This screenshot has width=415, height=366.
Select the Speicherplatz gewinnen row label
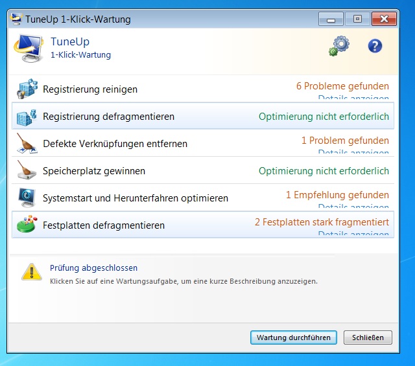[x=94, y=171]
